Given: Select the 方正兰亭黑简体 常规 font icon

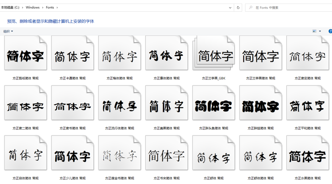Looking at the screenshot, I should (x=261, y=53).
